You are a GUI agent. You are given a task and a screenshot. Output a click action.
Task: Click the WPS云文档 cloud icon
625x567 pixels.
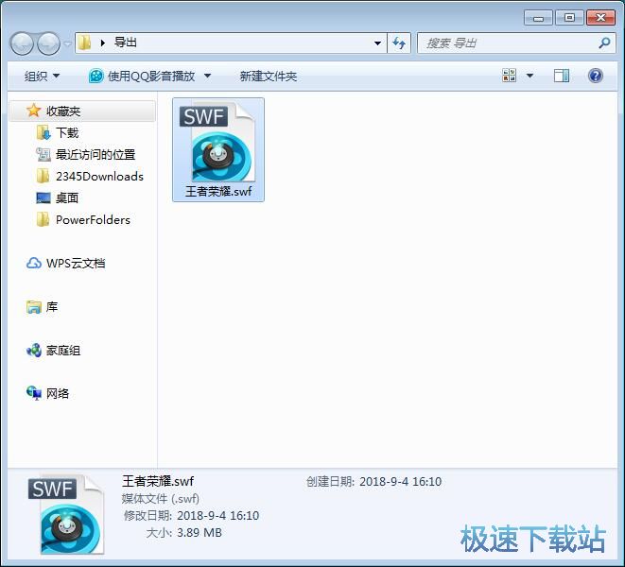[x=34, y=263]
